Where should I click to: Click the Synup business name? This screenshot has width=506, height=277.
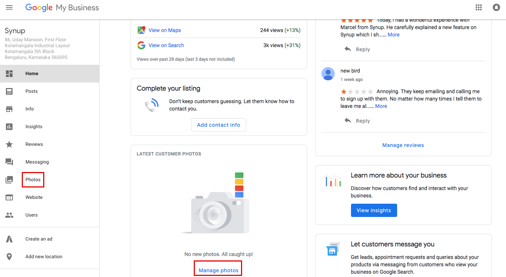[x=15, y=31]
